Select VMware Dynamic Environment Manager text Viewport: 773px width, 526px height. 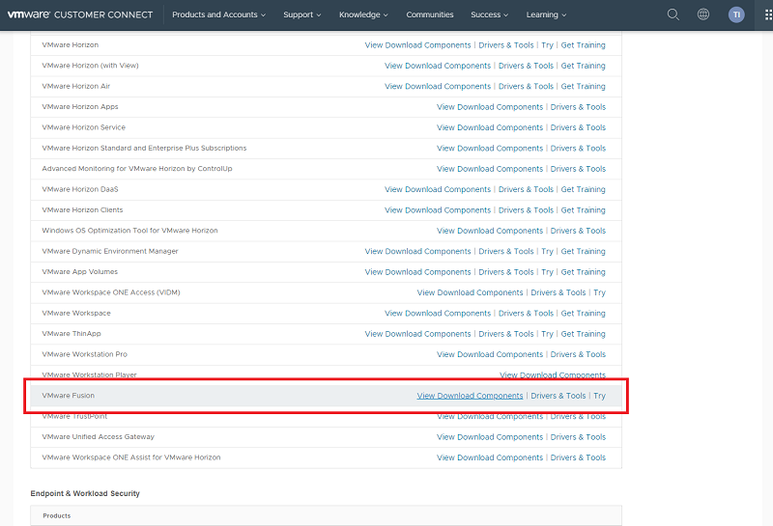coord(110,251)
